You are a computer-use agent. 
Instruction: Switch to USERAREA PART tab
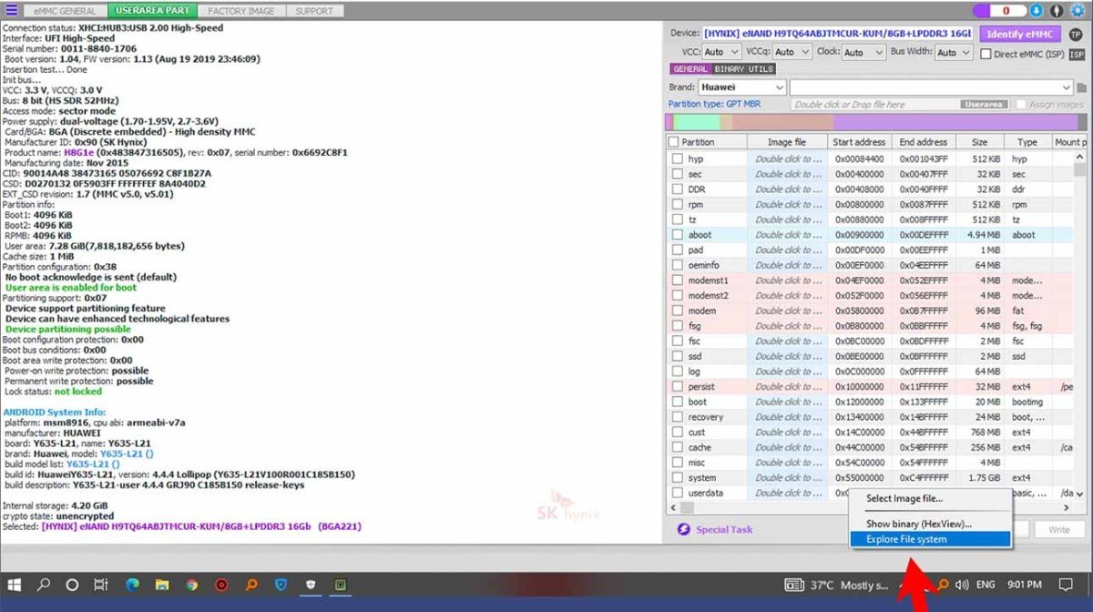click(x=152, y=11)
